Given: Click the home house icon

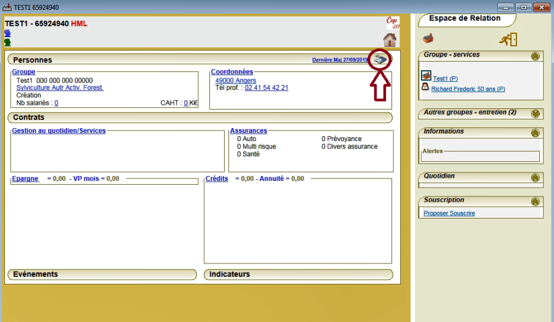Looking at the screenshot, I should point(390,40).
